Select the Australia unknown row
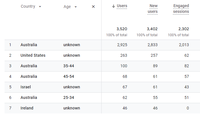200x120 pixels. click(102, 45)
